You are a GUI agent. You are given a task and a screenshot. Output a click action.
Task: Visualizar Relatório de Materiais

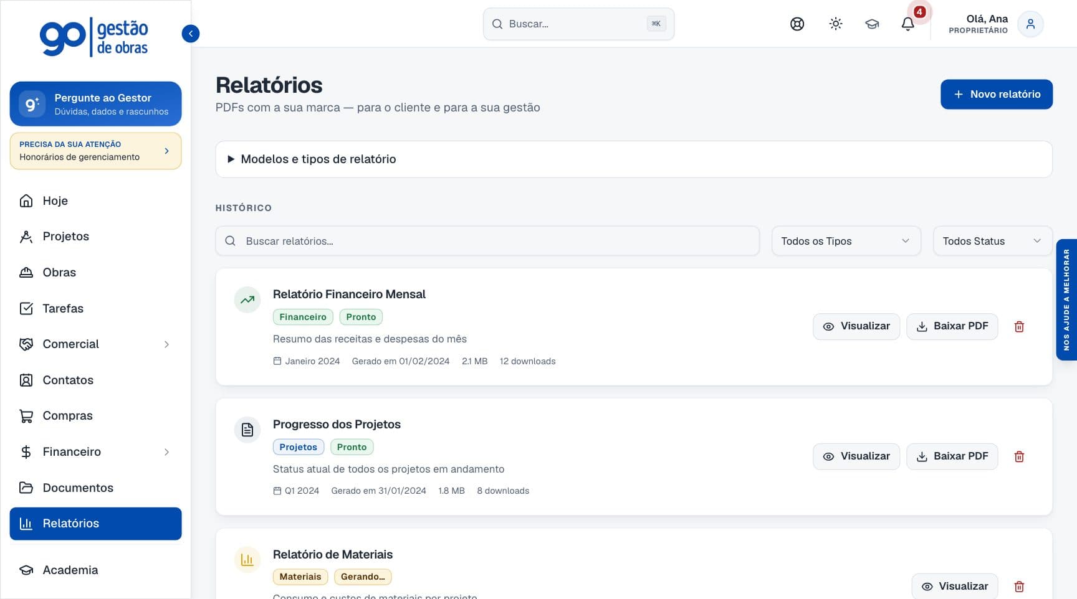click(954, 587)
